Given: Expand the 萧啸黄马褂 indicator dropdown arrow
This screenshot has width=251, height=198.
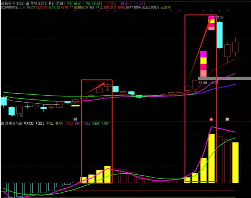Looking at the screenshot, I should (3, 124).
